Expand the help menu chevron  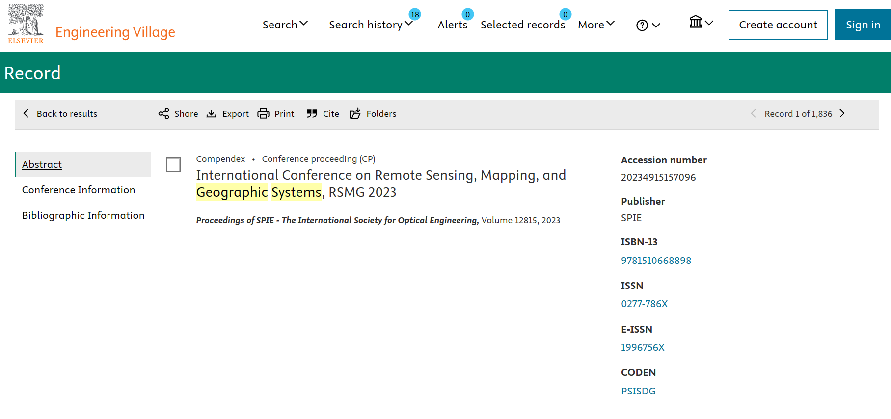click(x=656, y=25)
